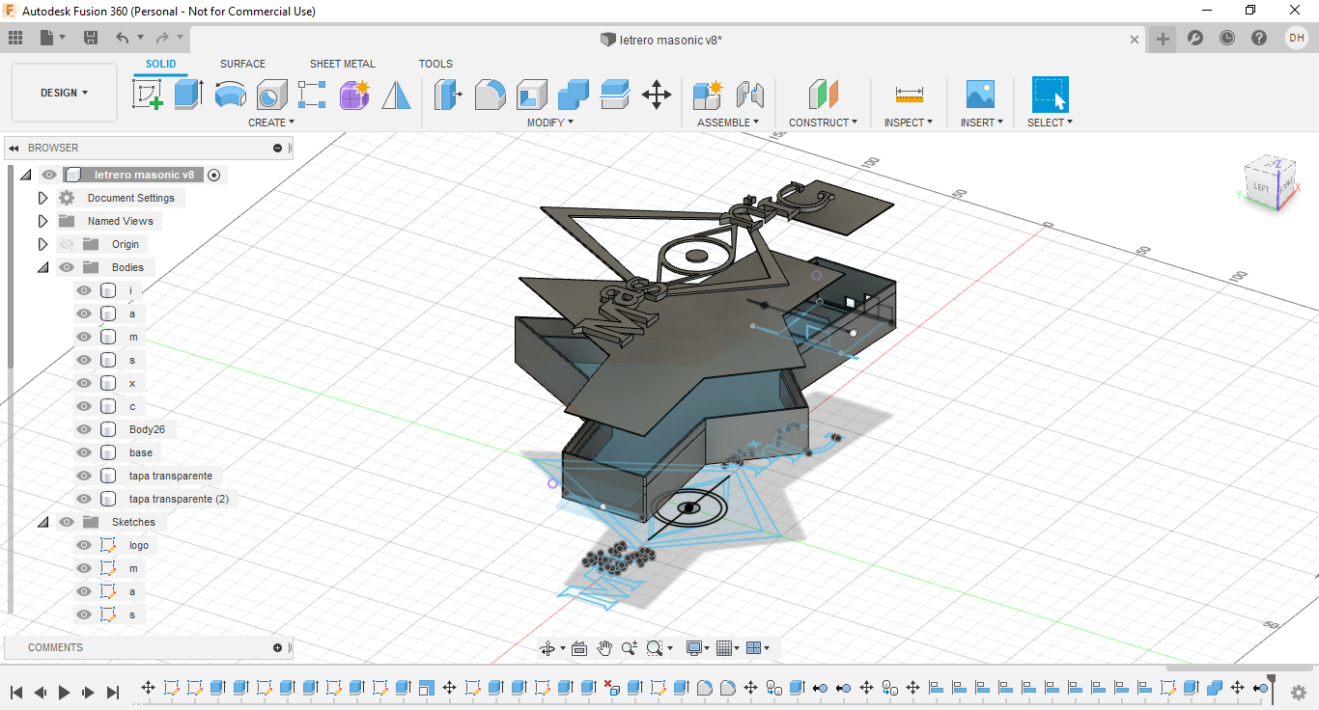Select the Fillet tool
The height and width of the screenshot is (710, 1319).
(x=490, y=95)
